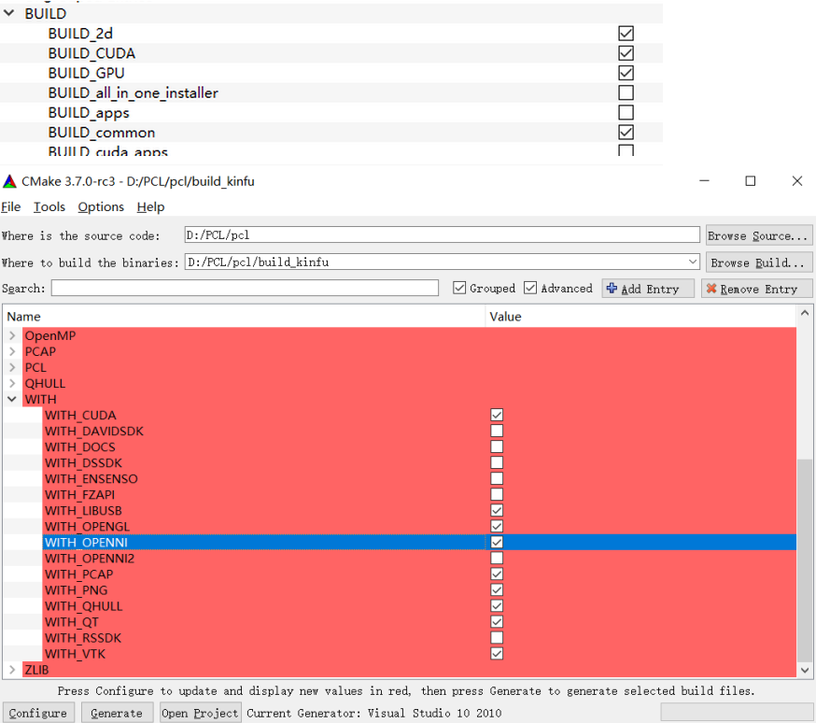Uncheck WITH_VTK checkbox

tap(497, 654)
